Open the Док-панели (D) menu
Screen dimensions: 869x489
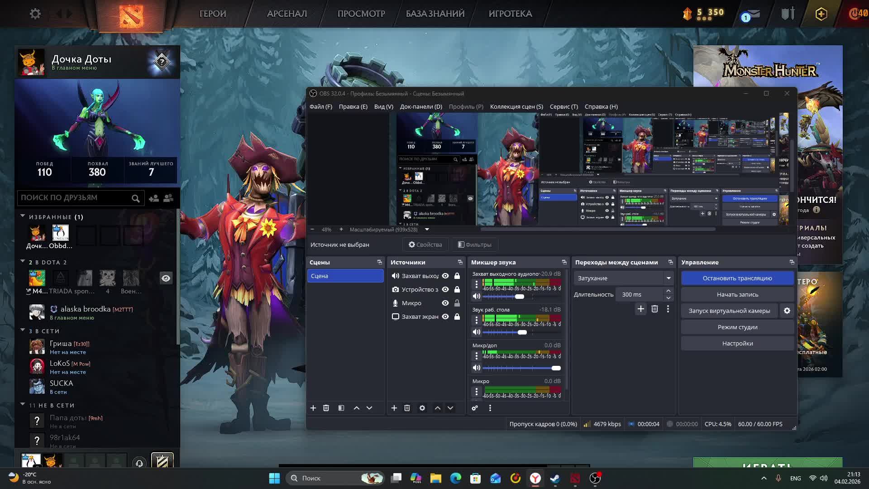coord(420,106)
